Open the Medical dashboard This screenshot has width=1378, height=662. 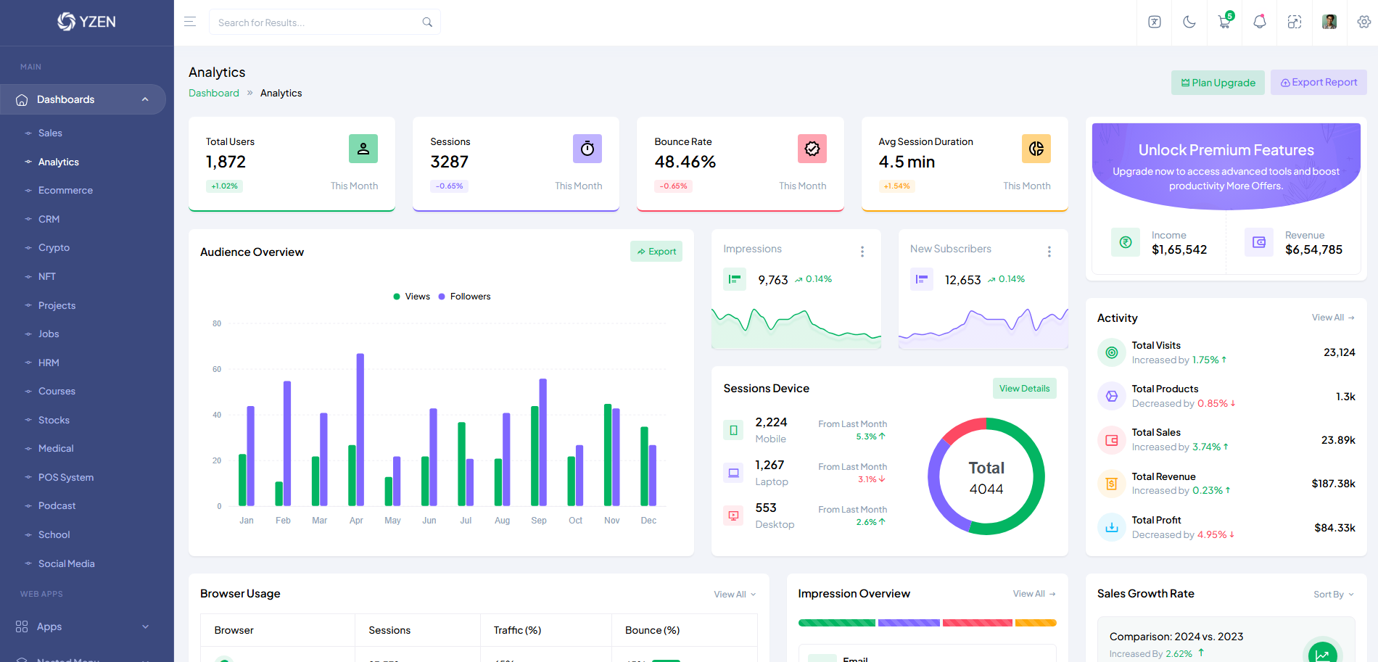click(56, 448)
